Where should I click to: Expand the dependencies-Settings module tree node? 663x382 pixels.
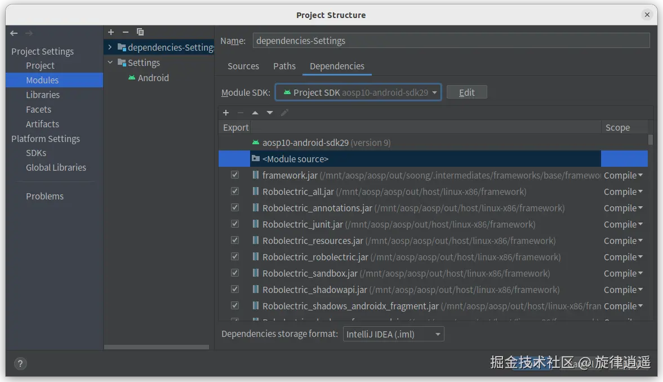tap(110, 47)
